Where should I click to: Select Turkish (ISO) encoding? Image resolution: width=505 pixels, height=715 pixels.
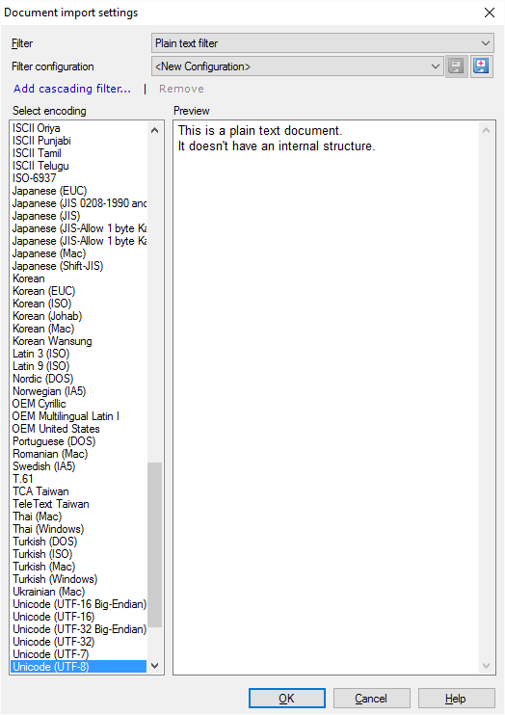(x=78, y=554)
